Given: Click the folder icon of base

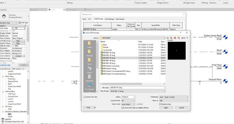Looking at the screenshot, I should (x=102, y=45).
